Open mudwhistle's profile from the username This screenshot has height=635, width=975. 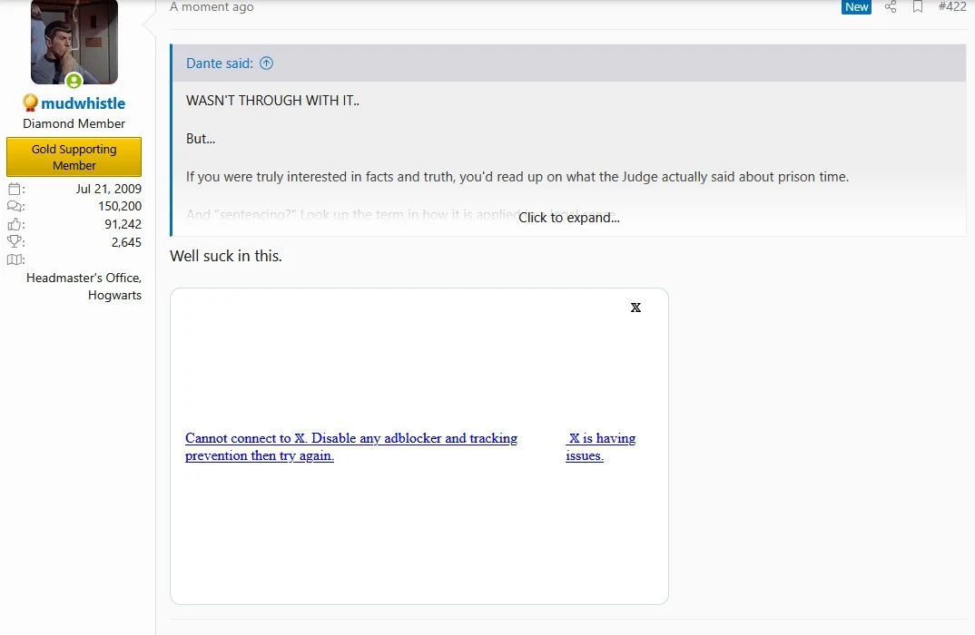(x=82, y=103)
